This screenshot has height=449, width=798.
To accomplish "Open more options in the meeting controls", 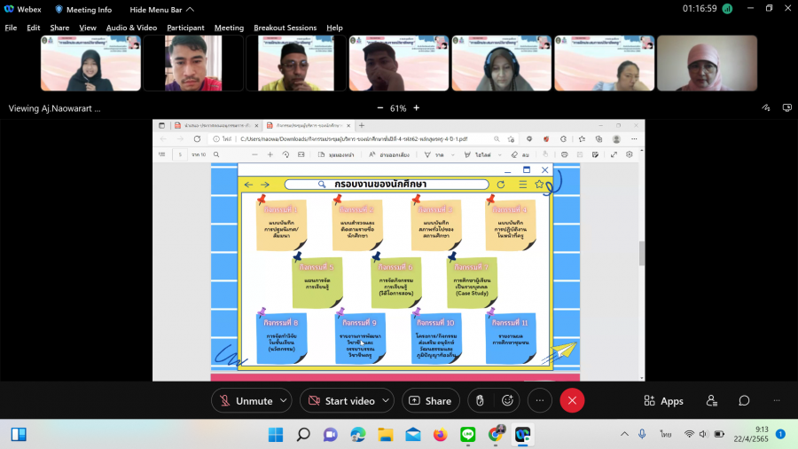I will (x=540, y=401).
